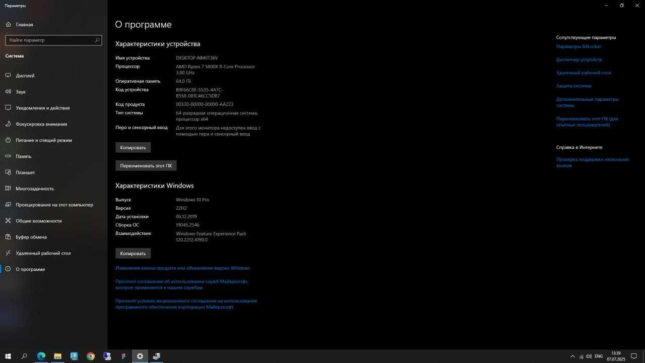Click the 22H2 version value
This screenshot has height=363, width=645.
point(181,208)
